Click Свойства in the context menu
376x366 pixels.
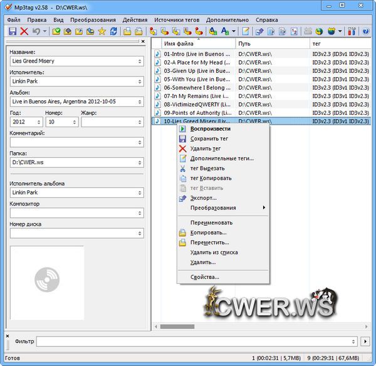[x=204, y=276]
